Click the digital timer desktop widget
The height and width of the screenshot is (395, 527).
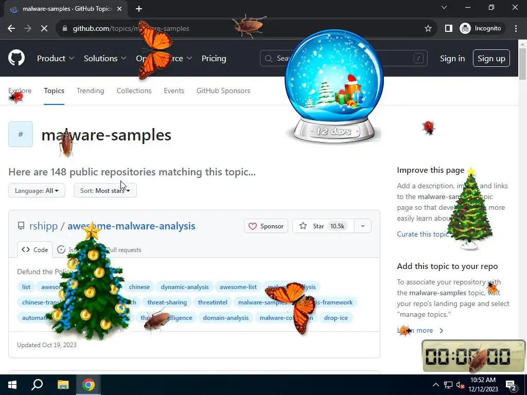(x=473, y=356)
